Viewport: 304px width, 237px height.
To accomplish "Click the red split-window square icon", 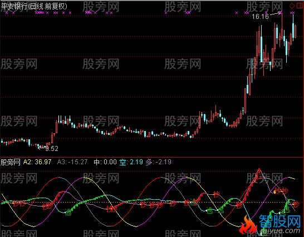I will click(300, 6).
